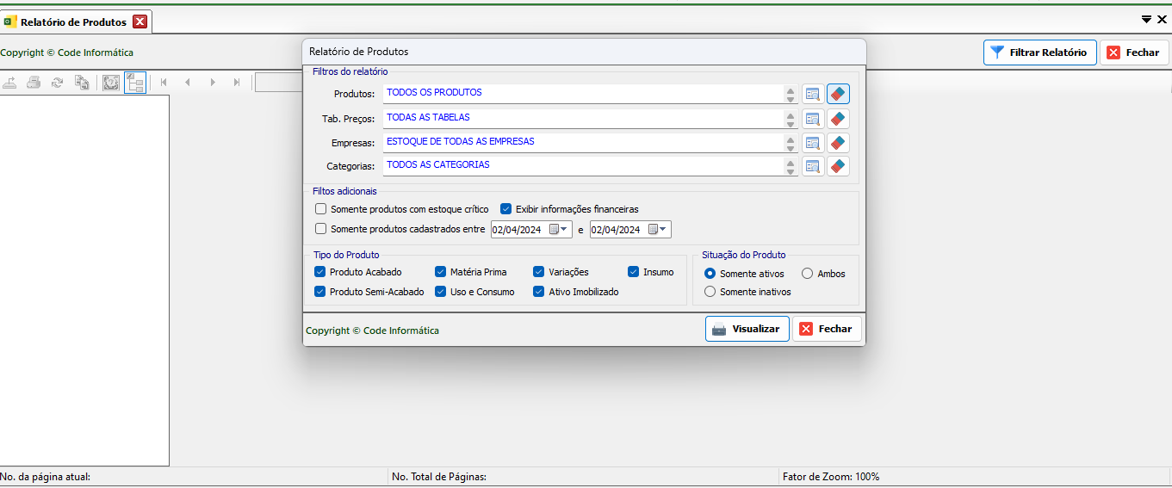Click the No. da página atual status text
The width and height of the screenshot is (1172, 488).
pyautogui.click(x=46, y=476)
